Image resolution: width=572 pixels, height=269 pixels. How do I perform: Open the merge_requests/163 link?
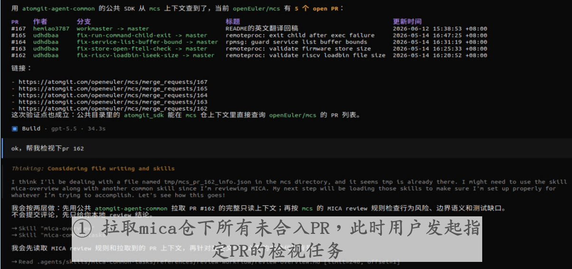(113, 102)
